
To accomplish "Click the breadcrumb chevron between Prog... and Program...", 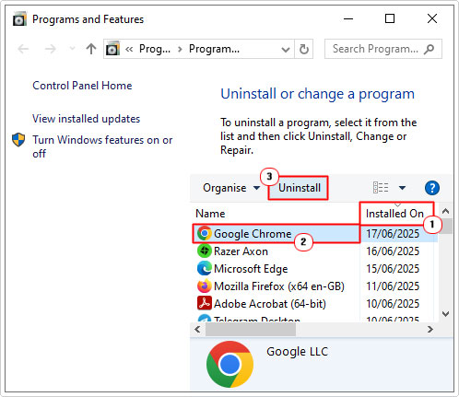I will pos(180,49).
